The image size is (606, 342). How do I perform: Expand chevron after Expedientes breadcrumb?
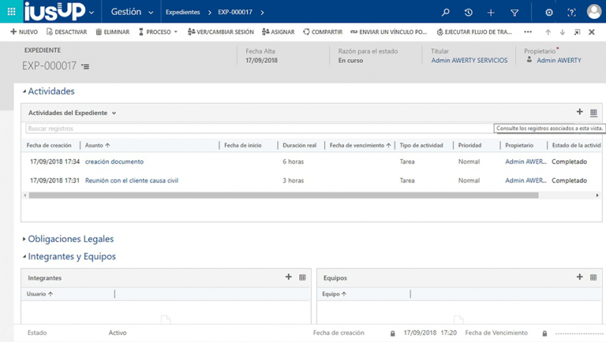[x=210, y=12]
